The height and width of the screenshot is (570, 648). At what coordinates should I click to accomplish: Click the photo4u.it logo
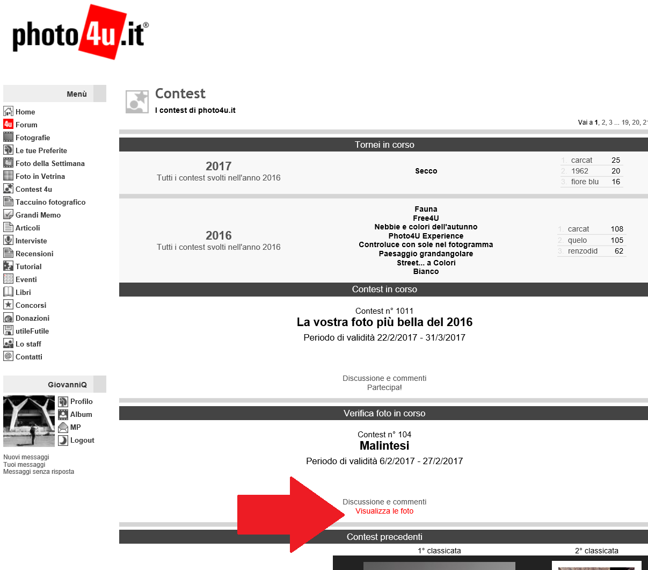tap(80, 33)
